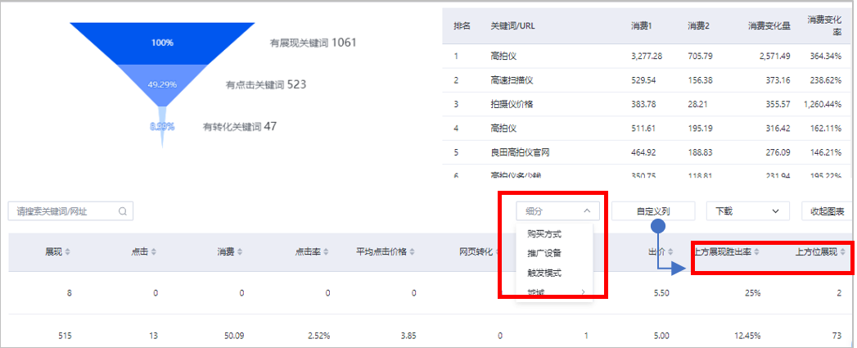
Task: Click the 49.29% funnel segment
Action: [x=162, y=85]
